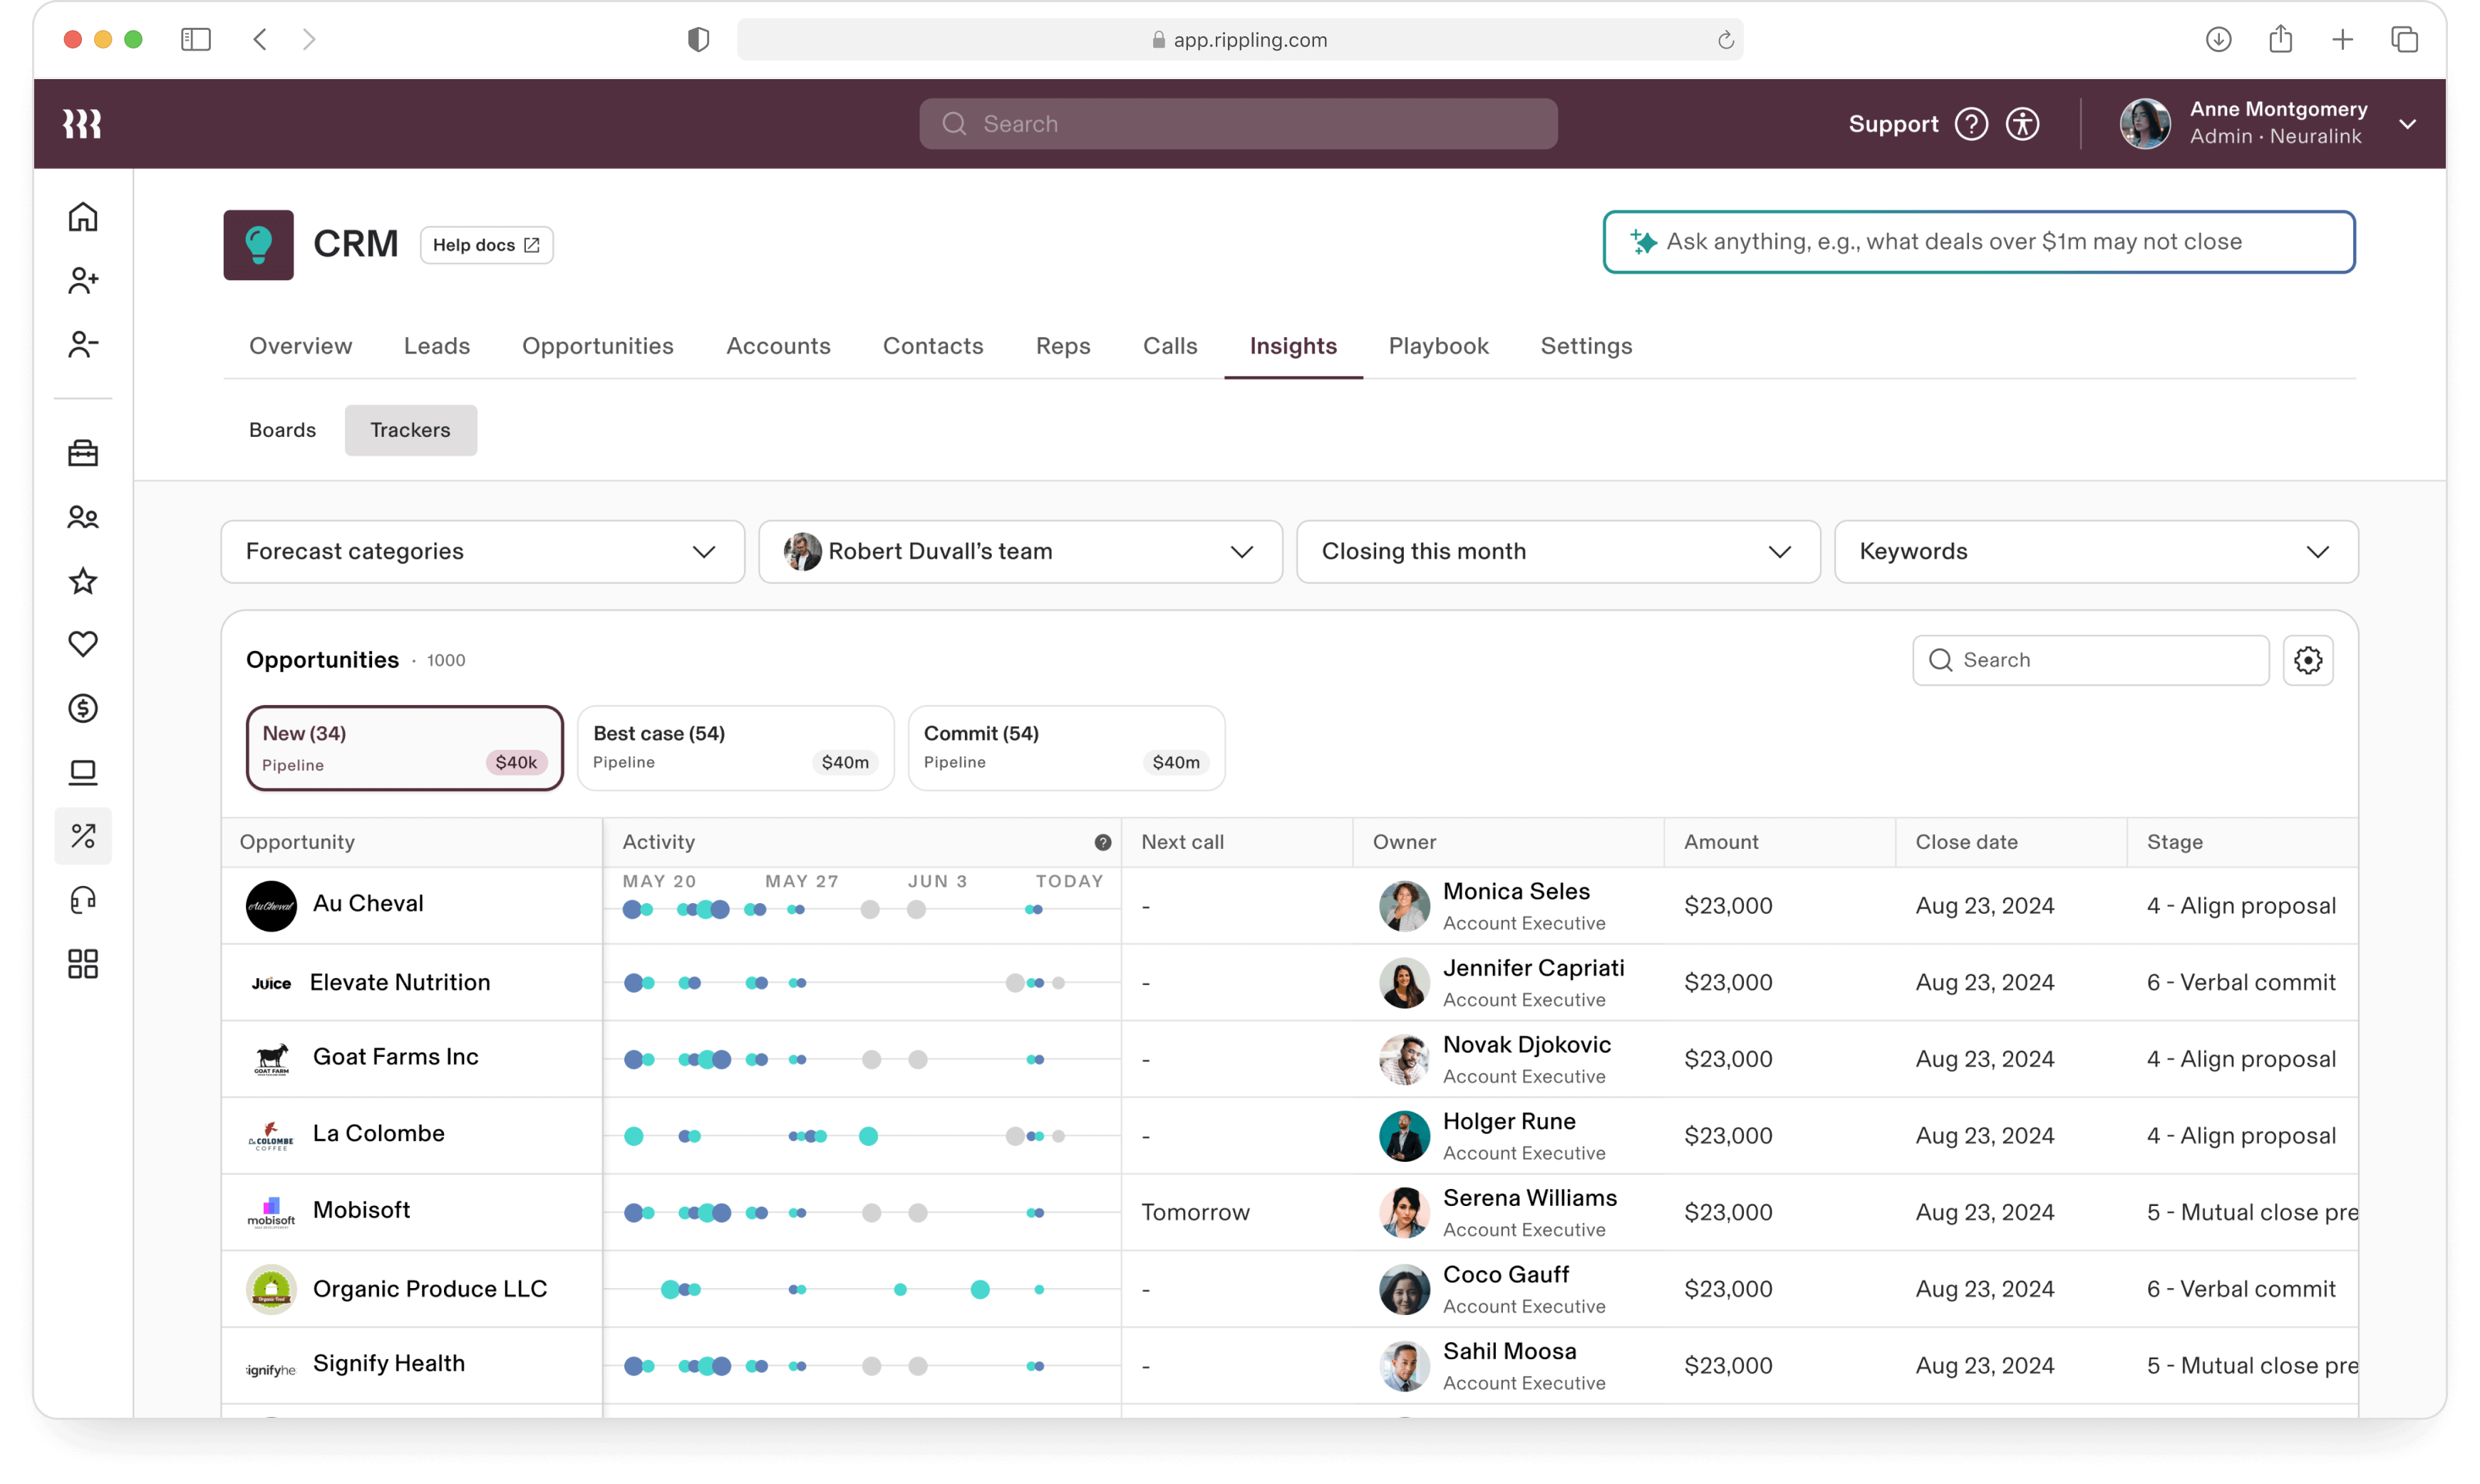Open the CRM Settings tab
2480x1484 pixels.
point(1586,346)
